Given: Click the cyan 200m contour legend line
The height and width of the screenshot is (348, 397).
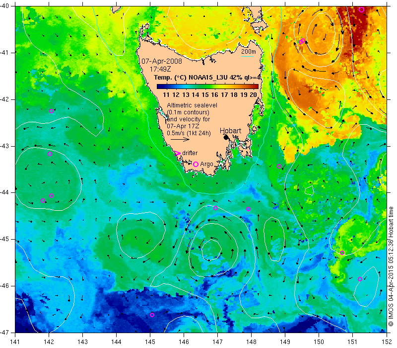Looking at the screenshot, I should [x=247, y=56].
